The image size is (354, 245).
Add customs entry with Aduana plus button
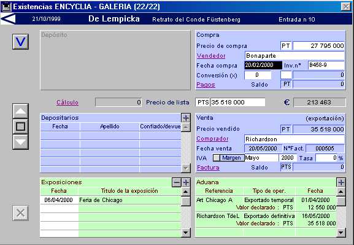coord(341,182)
